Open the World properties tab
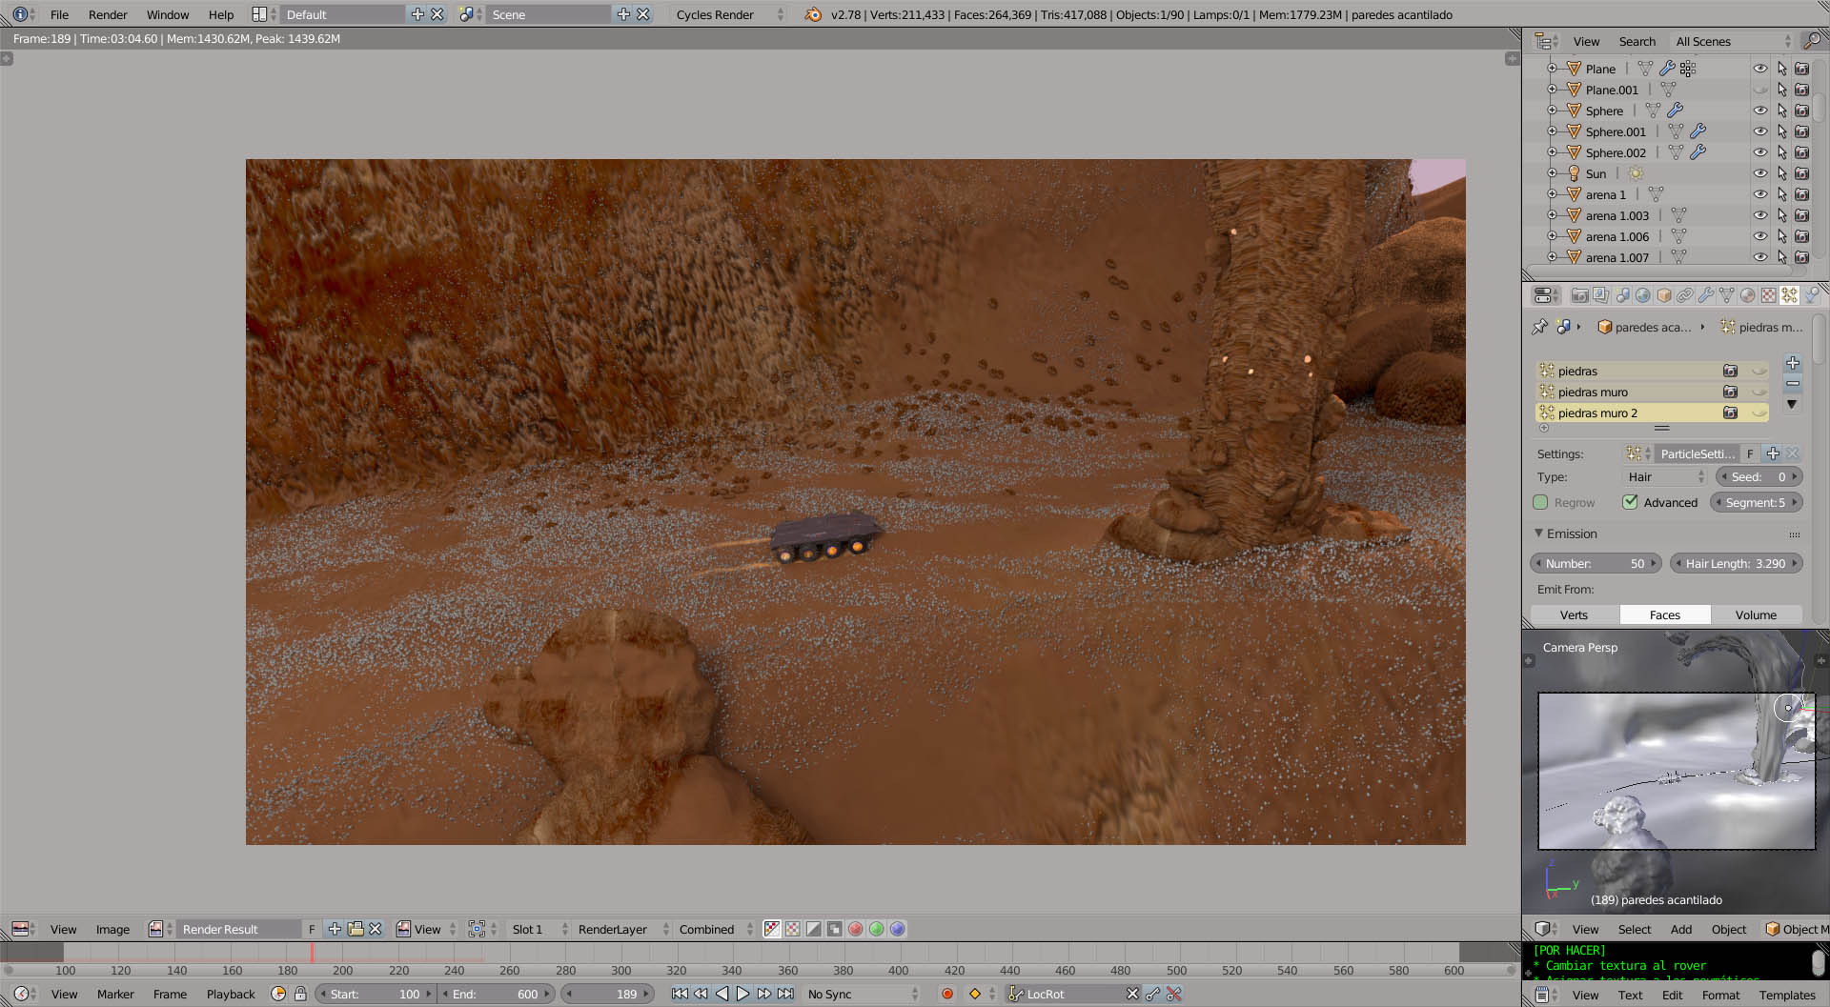Screen dimensions: 1830x1007 [x=1643, y=295]
